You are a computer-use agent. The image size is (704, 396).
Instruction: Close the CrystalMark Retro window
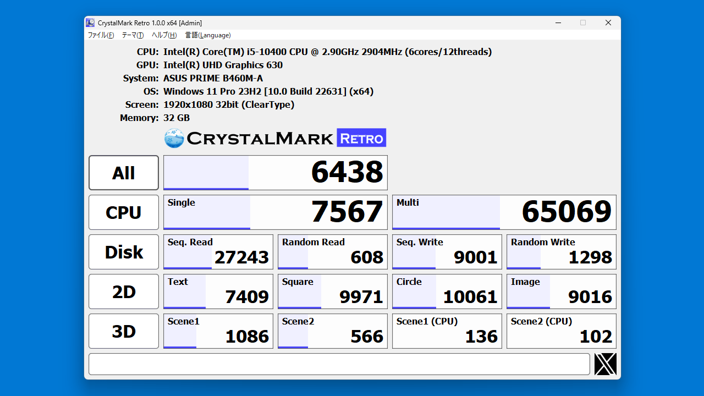click(608, 23)
